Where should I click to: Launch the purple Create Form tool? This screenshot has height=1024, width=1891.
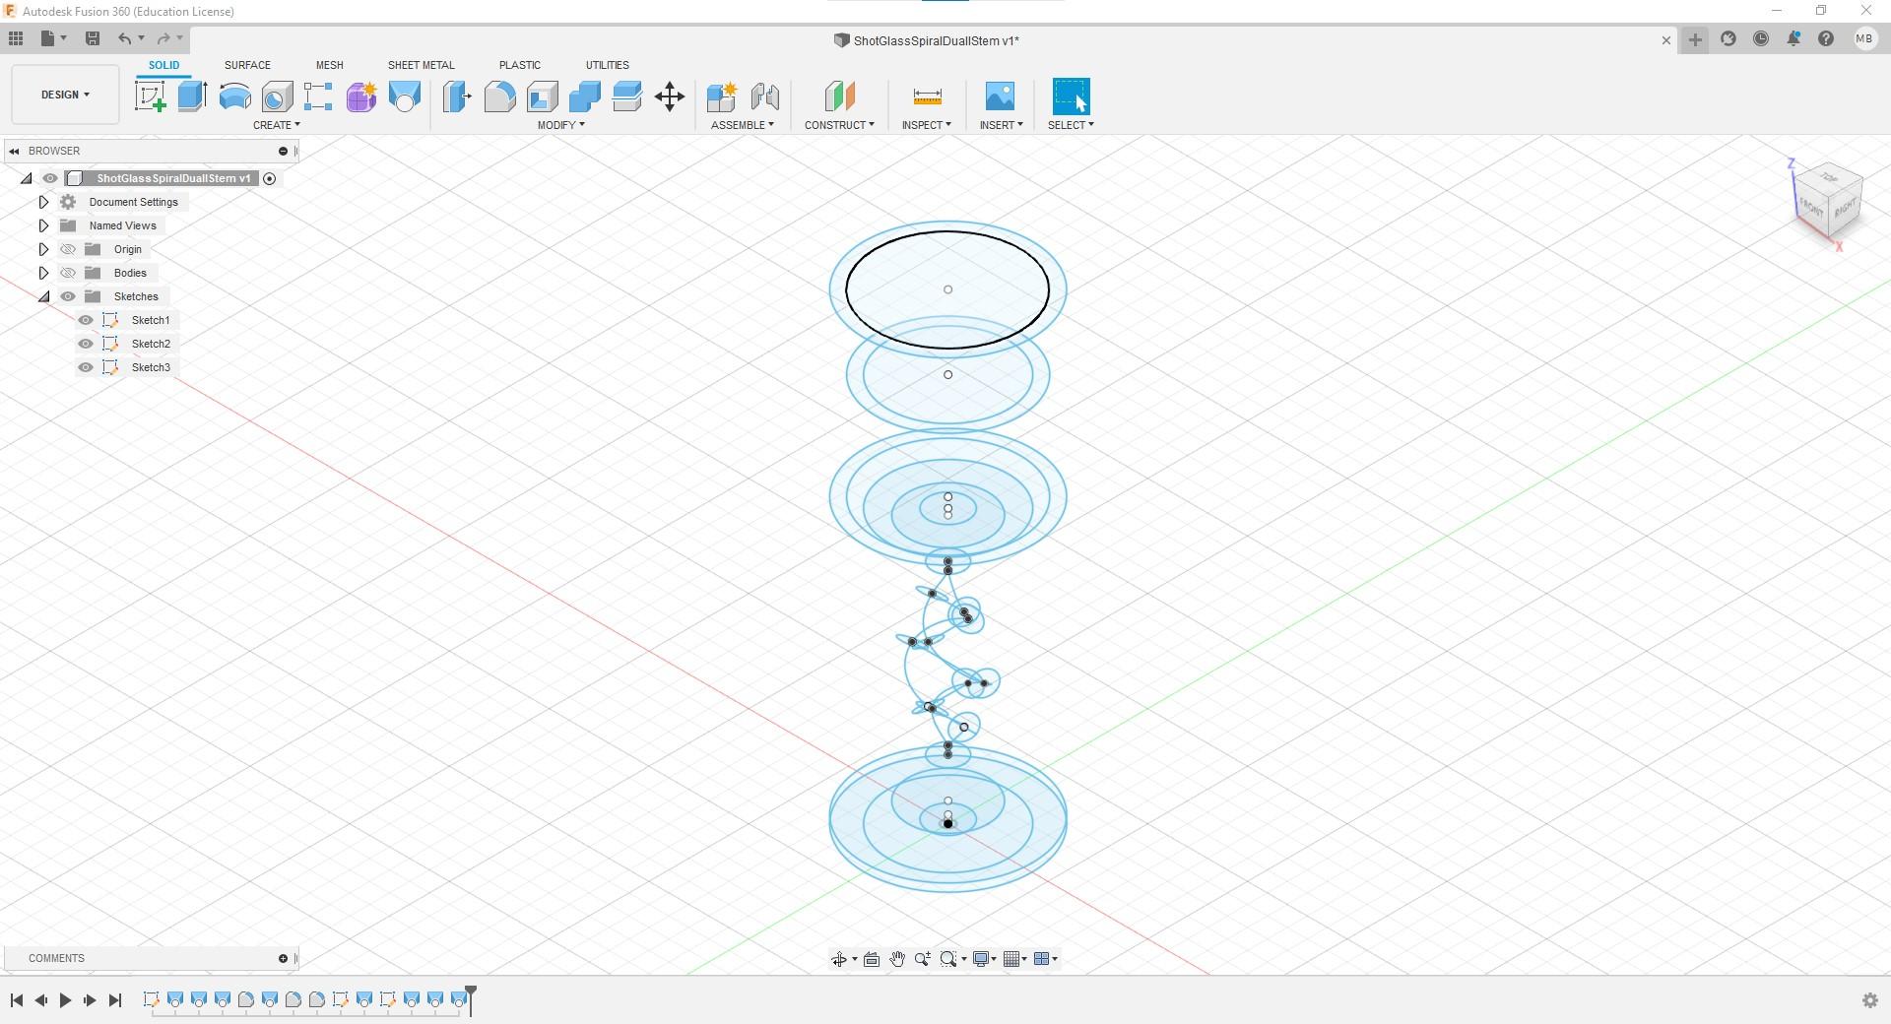click(361, 96)
